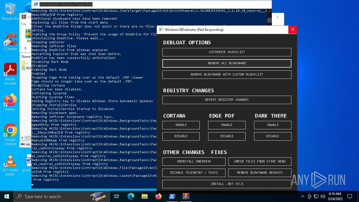Open the volume control tray icon
359x202 pixels.
pyautogui.click(x=323, y=196)
